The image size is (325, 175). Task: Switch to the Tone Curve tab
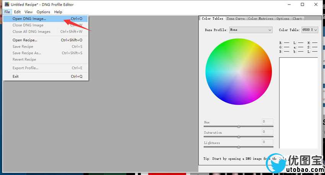[236, 19]
